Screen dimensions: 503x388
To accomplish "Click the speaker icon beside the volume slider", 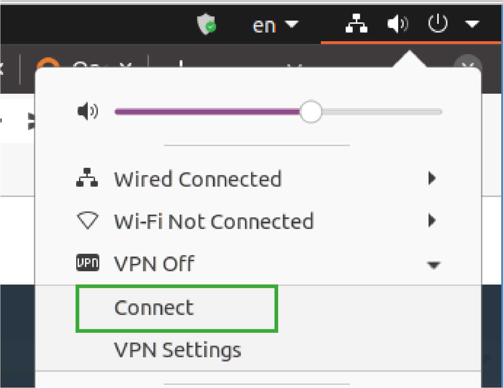I will click(88, 111).
